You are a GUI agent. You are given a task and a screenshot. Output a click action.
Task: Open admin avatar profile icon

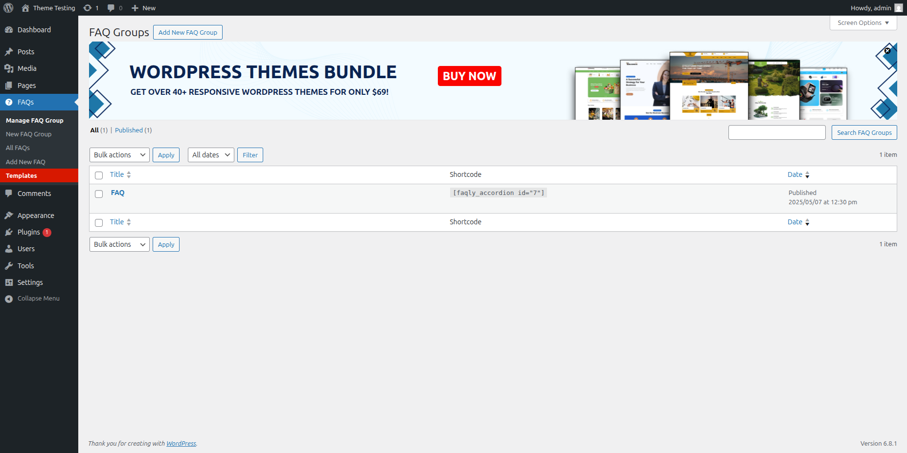coord(898,8)
